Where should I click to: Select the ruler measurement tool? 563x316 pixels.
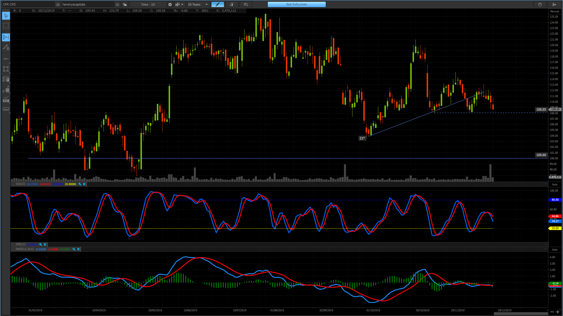pos(6,109)
